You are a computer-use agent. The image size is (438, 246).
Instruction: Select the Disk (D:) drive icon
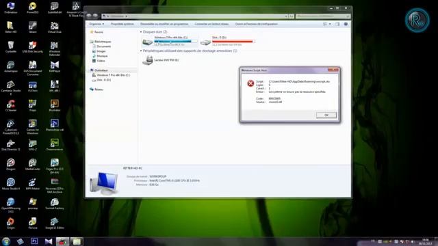click(205, 42)
